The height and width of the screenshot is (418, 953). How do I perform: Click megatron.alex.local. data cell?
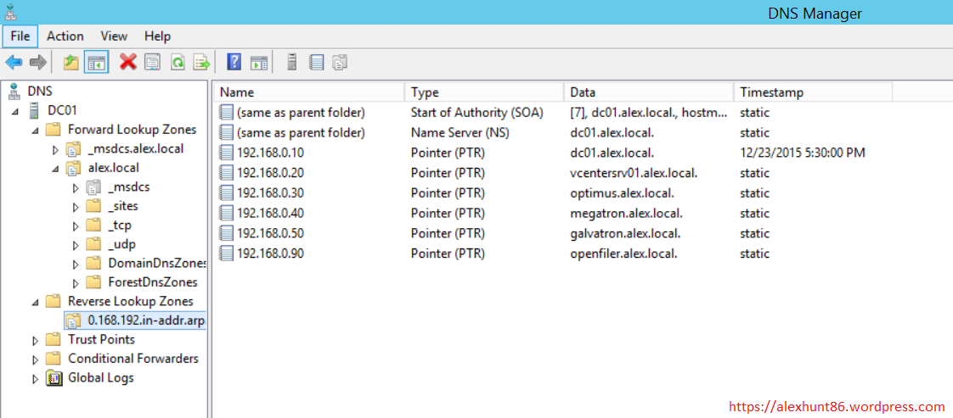click(627, 214)
